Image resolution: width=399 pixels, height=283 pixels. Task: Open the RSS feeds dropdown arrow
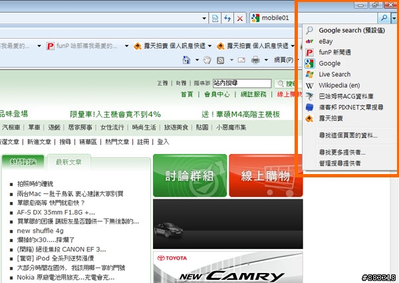click(x=231, y=60)
